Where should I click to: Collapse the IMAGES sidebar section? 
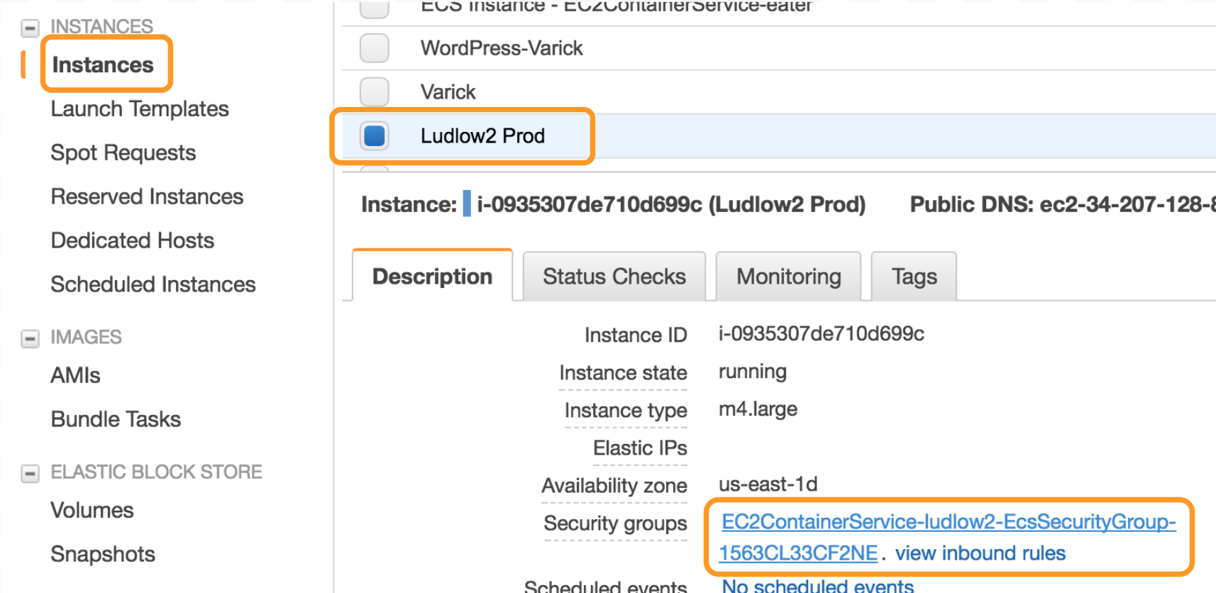click(30, 338)
